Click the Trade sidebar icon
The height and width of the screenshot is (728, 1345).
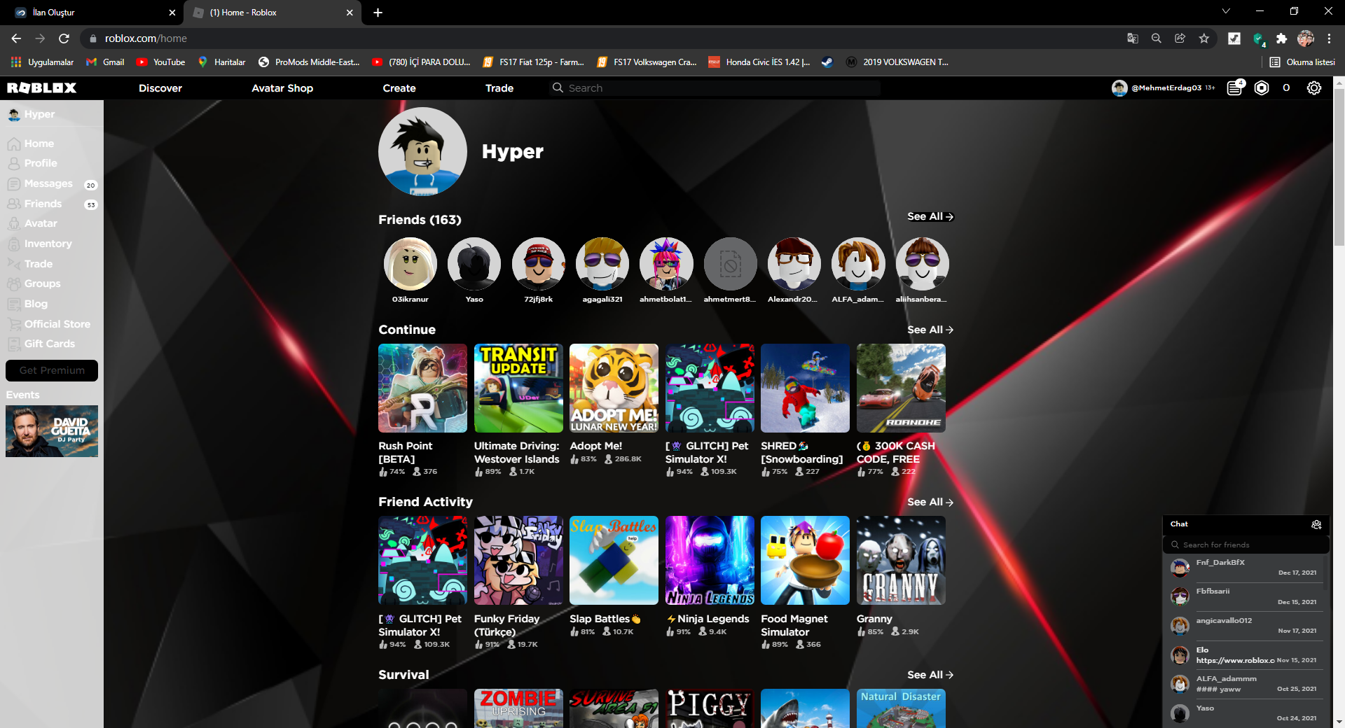click(13, 264)
